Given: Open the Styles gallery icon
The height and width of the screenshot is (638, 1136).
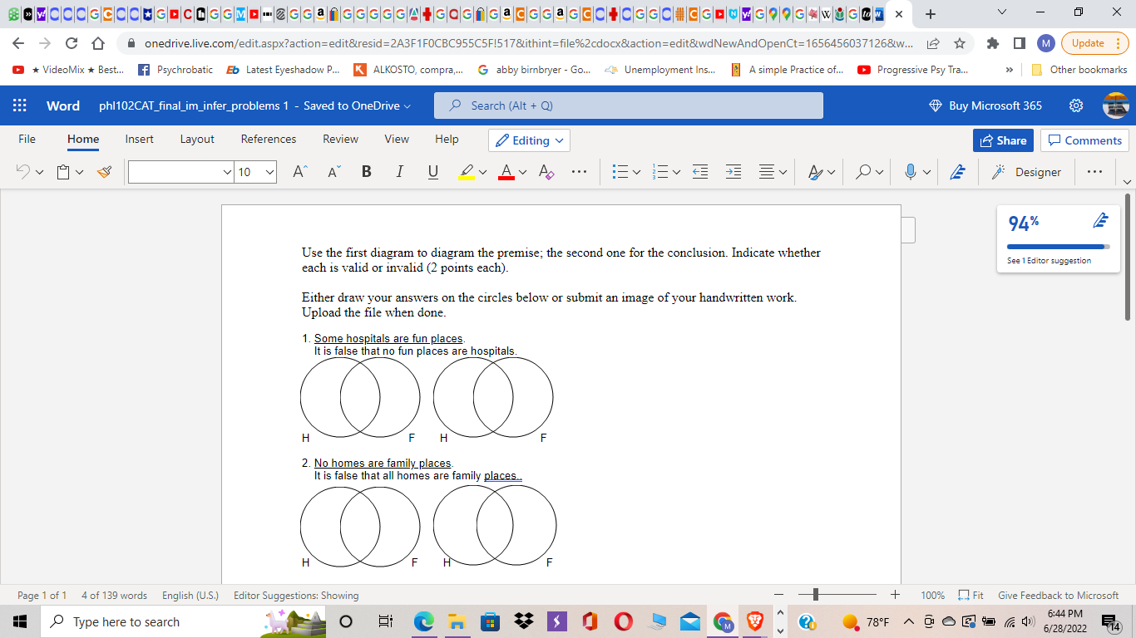Looking at the screenshot, I should [x=816, y=172].
